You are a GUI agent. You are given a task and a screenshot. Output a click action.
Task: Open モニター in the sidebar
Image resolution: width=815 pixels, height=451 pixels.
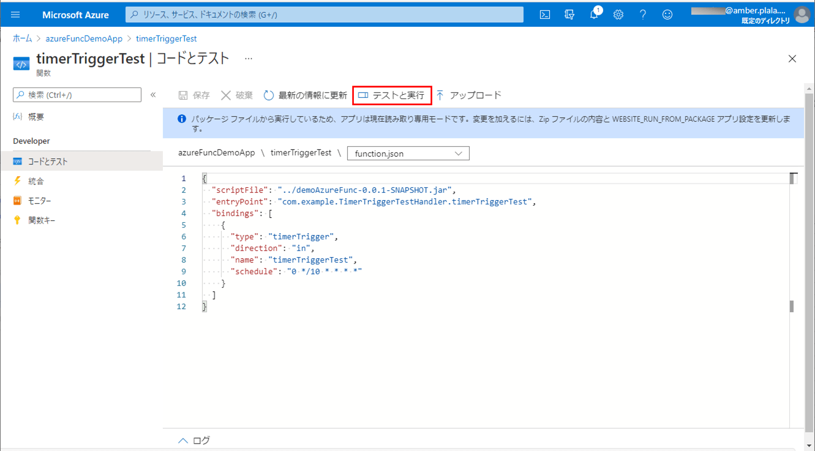[x=40, y=201]
